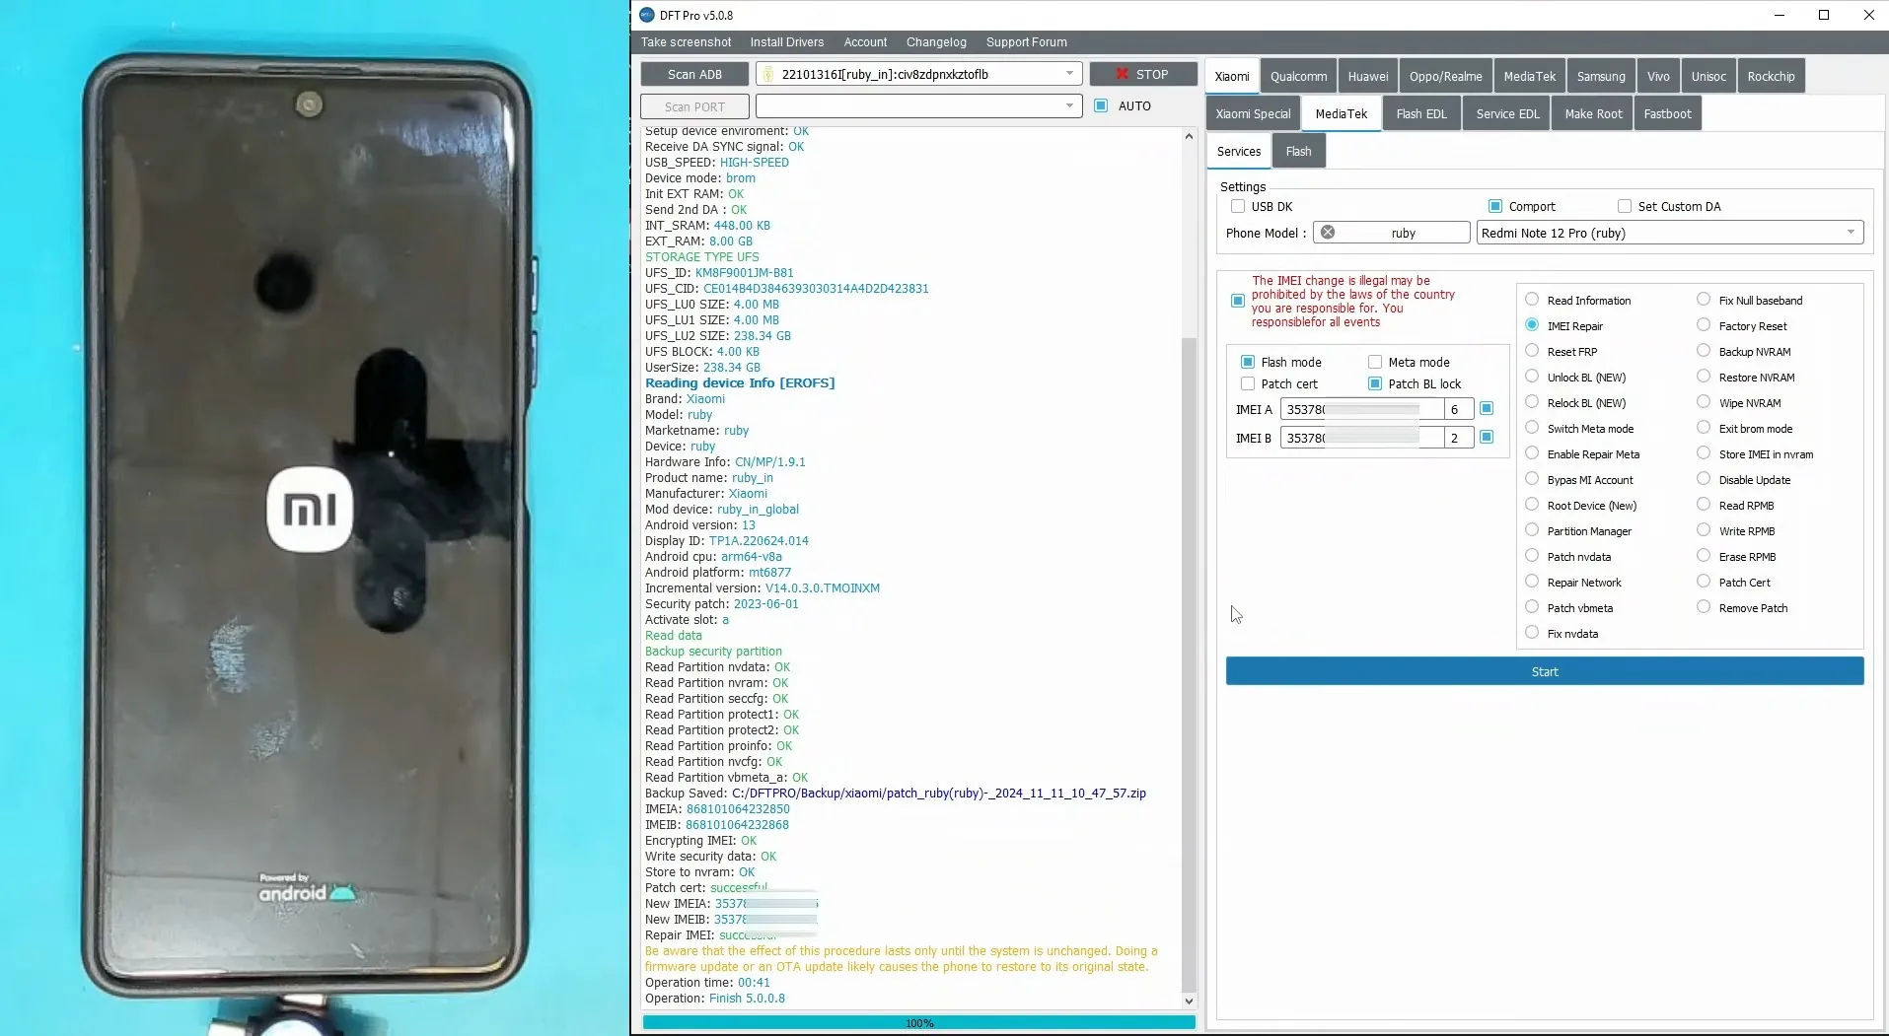Switch to Xiaomi Special tab

click(x=1253, y=113)
